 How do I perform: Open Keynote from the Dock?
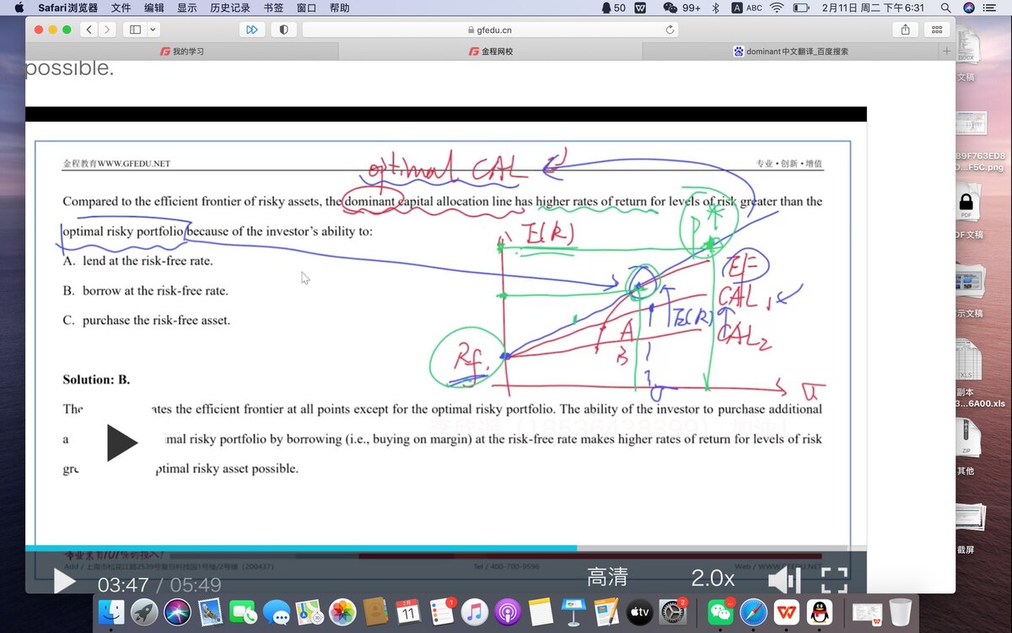(573, 611)
